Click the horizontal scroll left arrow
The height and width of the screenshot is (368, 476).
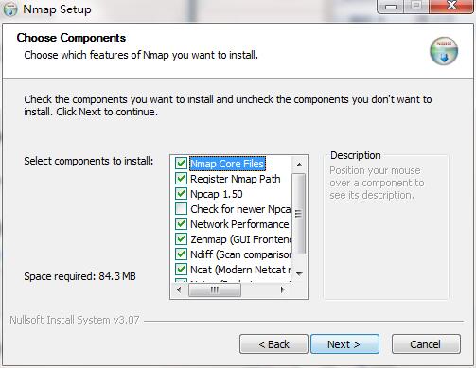[x=179, y=289]
